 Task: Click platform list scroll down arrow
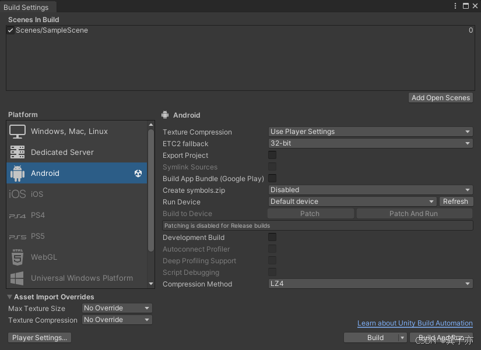[150, 284]
